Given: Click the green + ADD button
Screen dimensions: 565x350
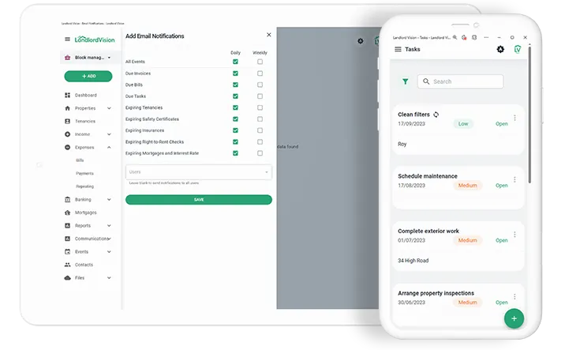Looking at the screenshot, I should pyautogui.click(x=88, y=76).
